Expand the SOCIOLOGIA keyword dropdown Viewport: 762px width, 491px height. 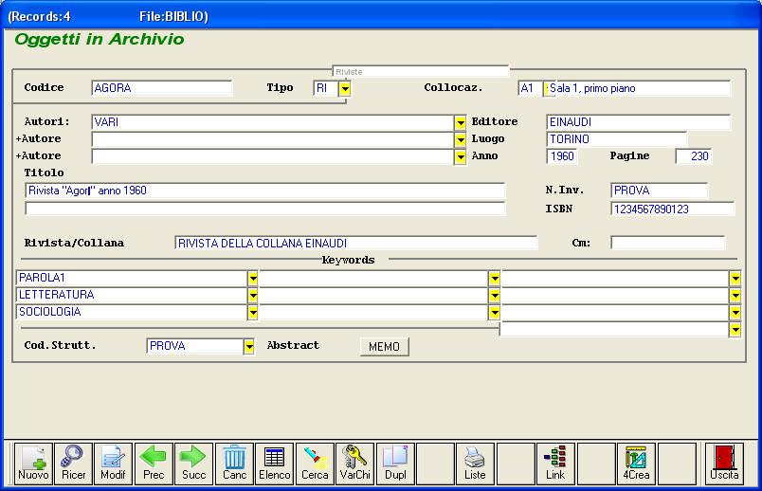(253, 312)
